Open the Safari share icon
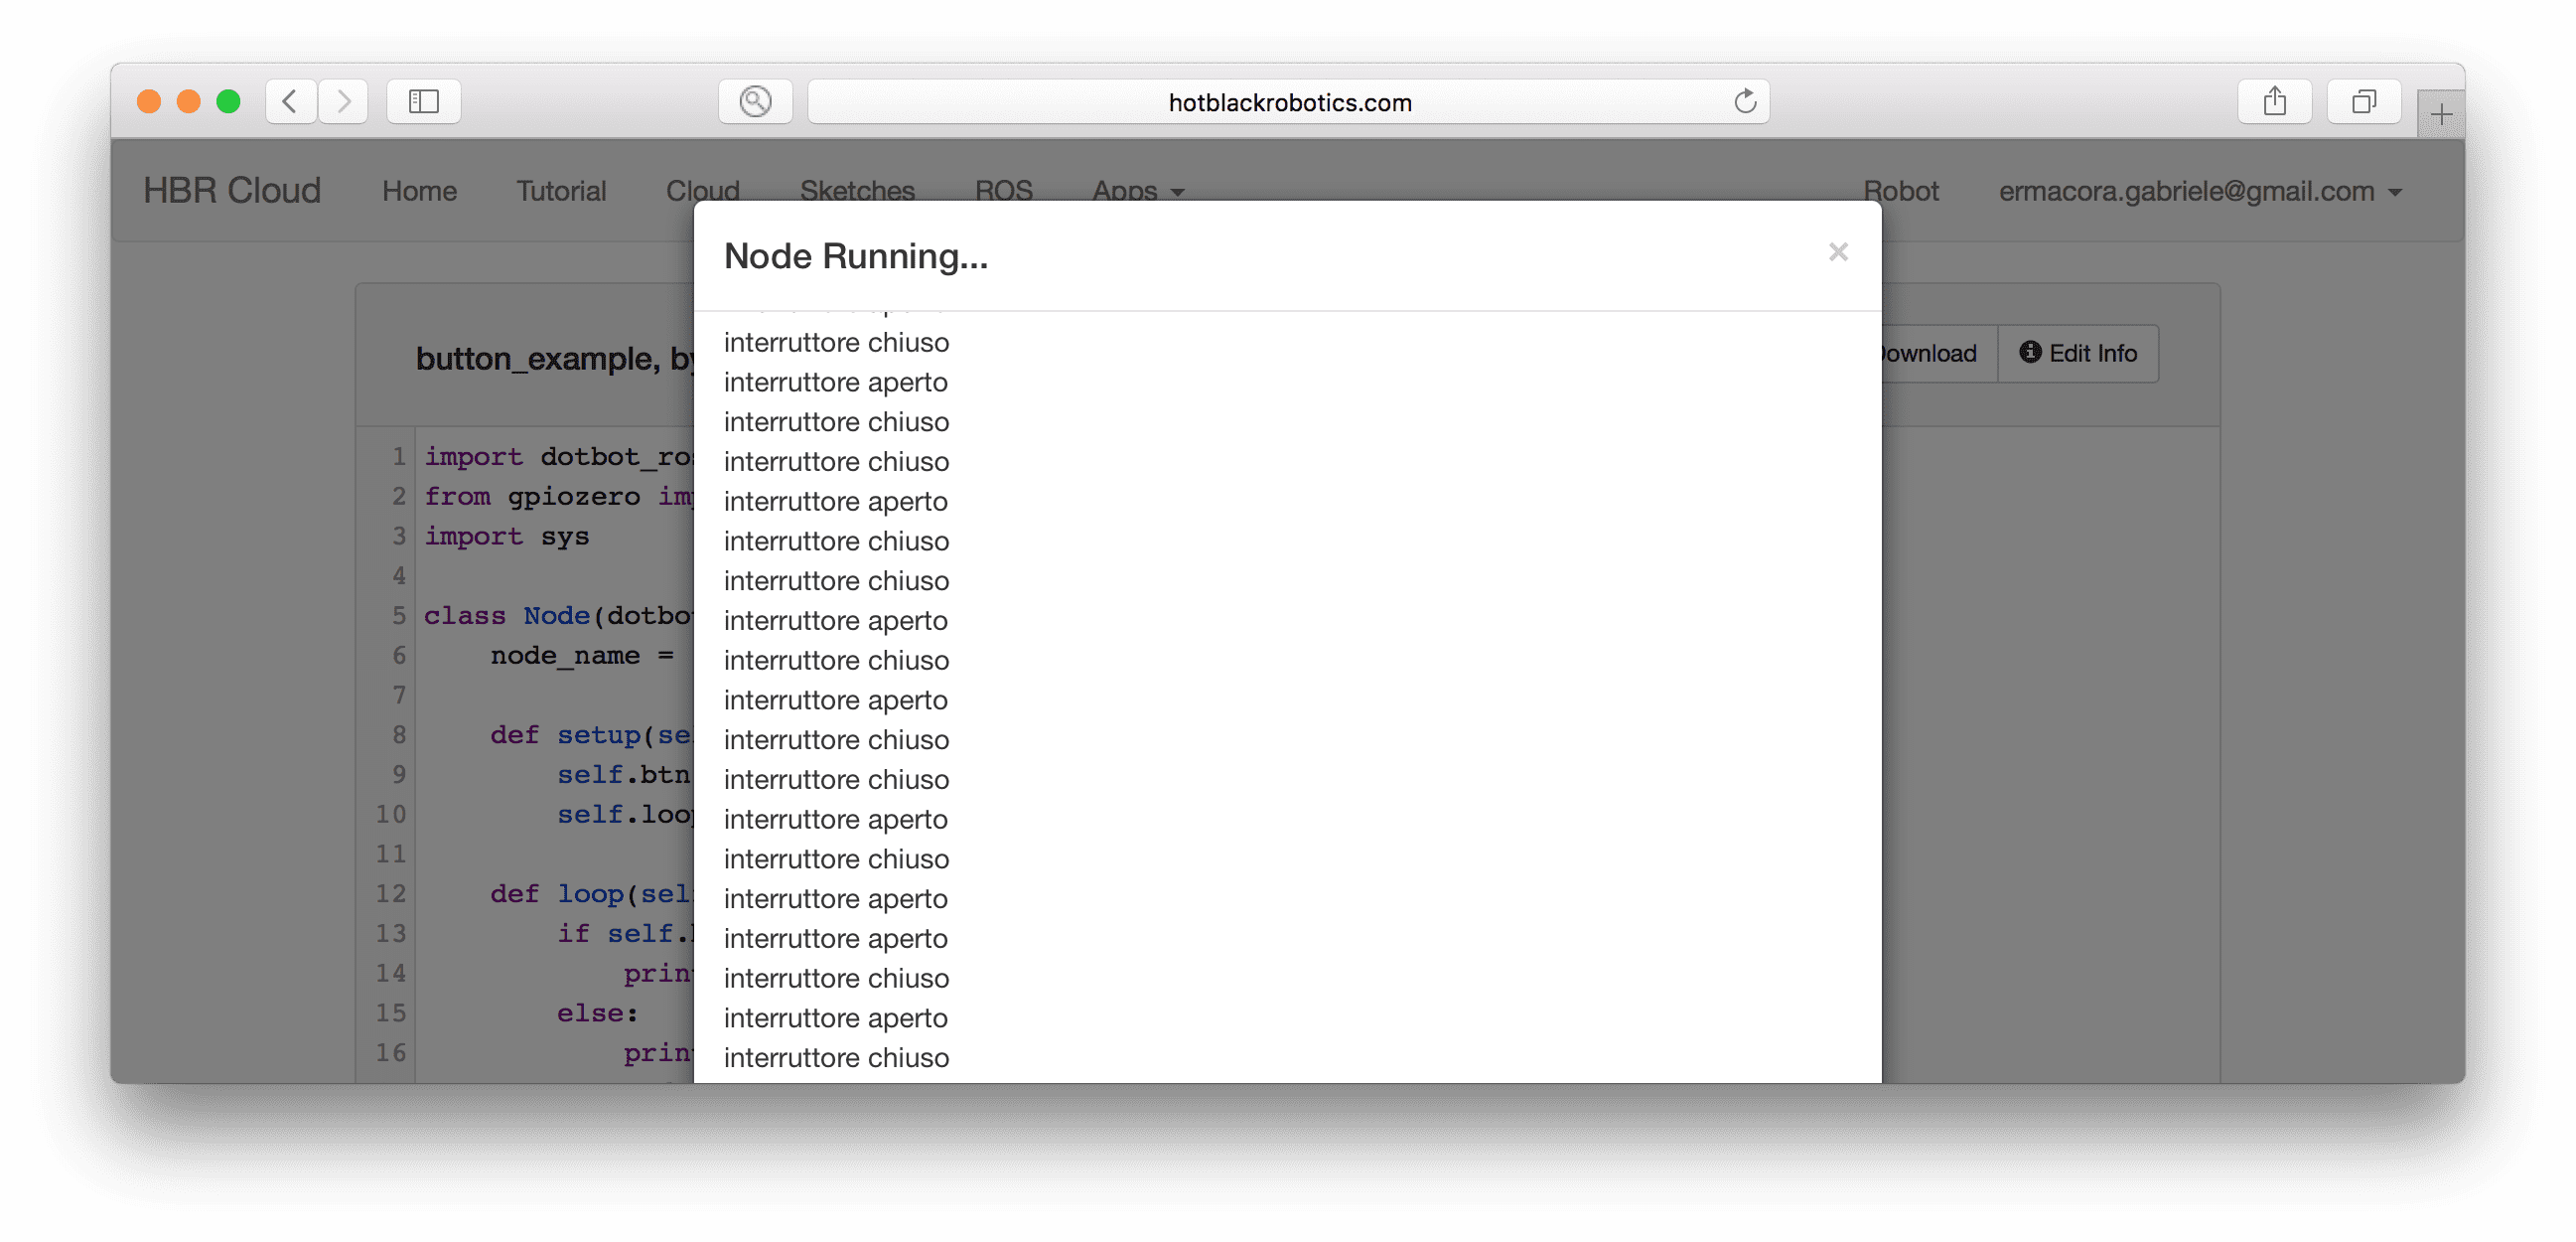Screen dimensions: 2576x1242 click(x=2274, y=101)
